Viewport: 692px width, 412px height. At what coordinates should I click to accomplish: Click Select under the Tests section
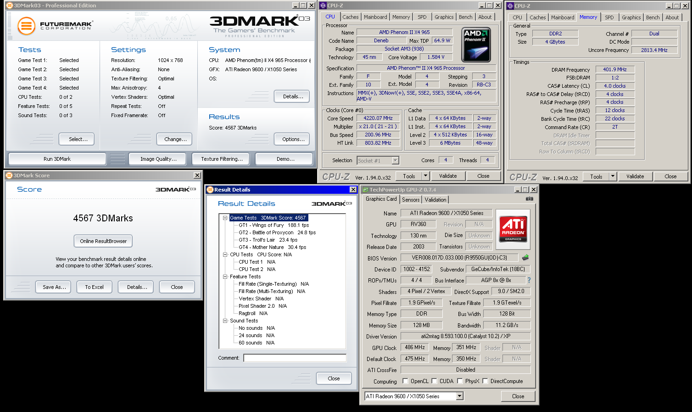(77, 139)
